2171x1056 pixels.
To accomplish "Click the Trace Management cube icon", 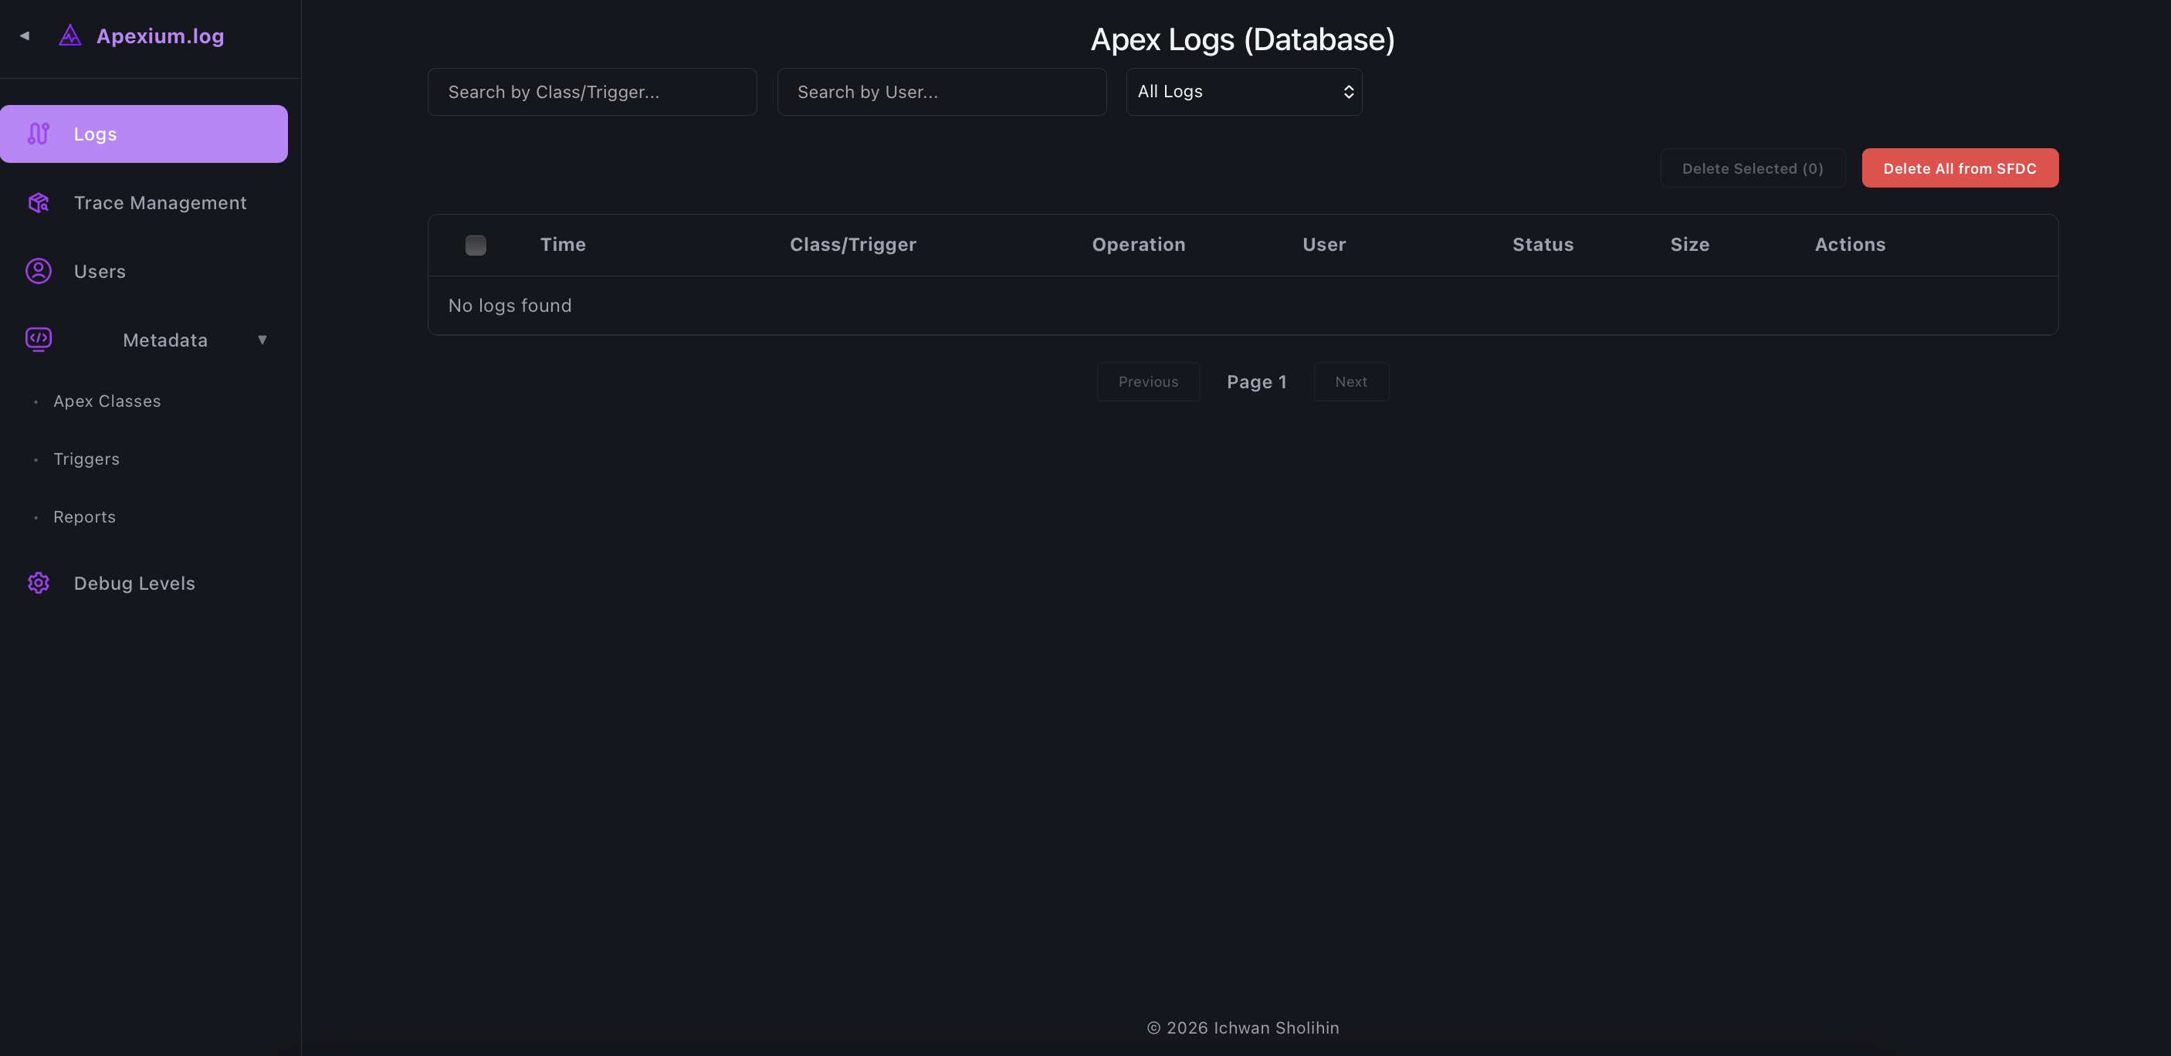I will pyautogui.click(x=39, y=202).
